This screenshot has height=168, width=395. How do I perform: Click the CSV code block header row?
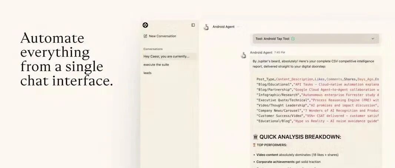click(x=318, y=79)
